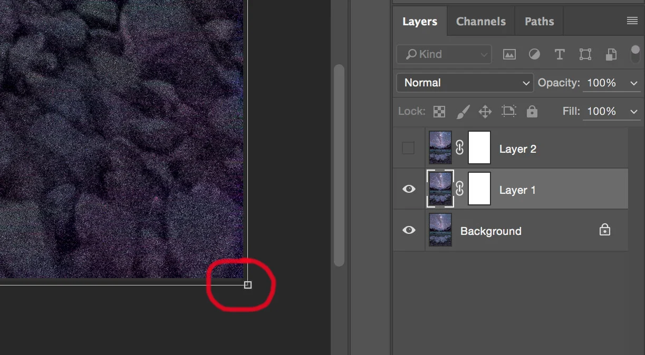The height and width of the screenshot is (355, 645).
Task: Click the Background layer lock icon
Action: (x=604, y=230)
